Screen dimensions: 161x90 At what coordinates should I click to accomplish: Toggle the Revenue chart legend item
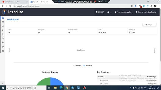point(88,66)
